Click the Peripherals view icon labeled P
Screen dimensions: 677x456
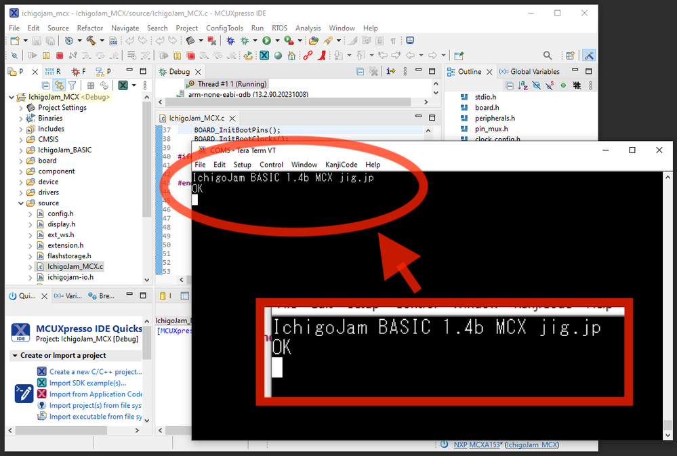[103, 71]
